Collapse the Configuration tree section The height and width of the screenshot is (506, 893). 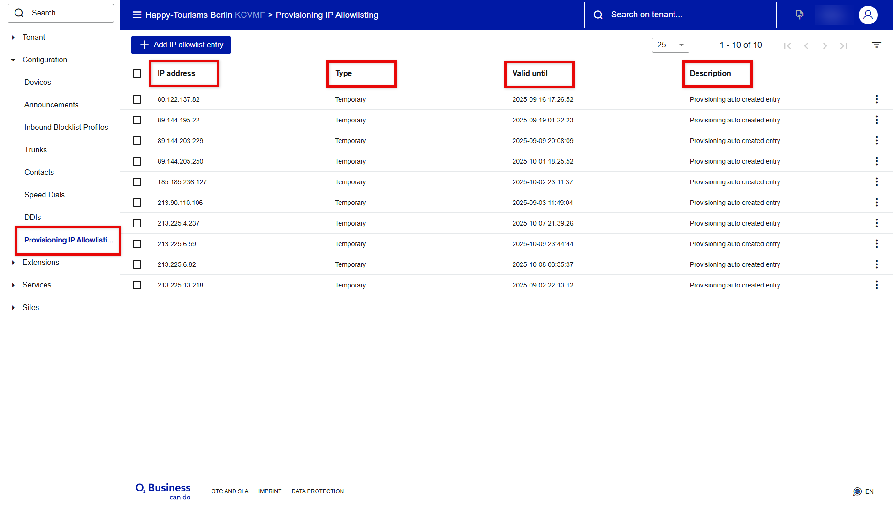tap(13, 60)
